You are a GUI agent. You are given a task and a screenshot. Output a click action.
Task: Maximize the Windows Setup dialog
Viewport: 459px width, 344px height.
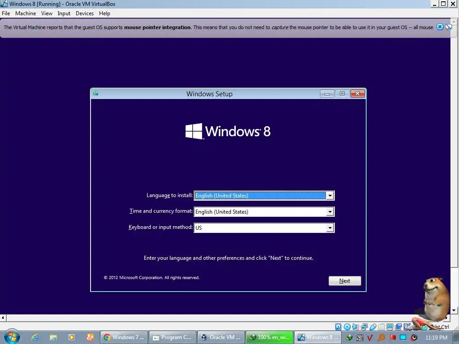pyautogui.click(x=342, y=94)
